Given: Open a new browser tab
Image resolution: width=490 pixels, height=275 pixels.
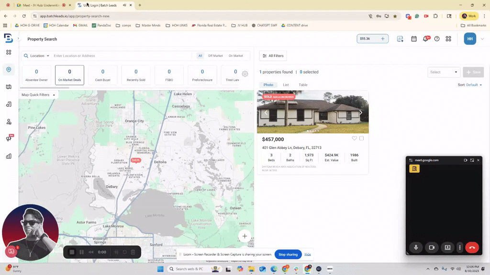Looking at the screenshot, I should coord(140,5).
